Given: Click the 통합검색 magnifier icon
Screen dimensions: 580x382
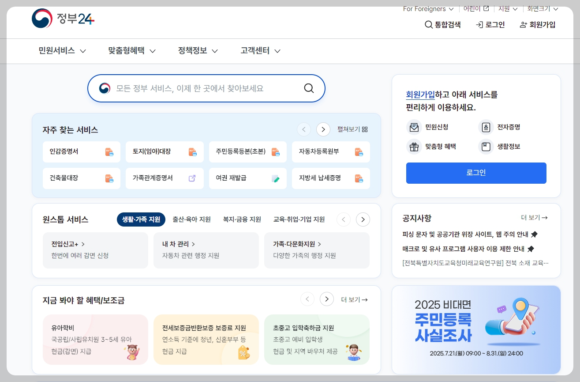Looking at the screenshot, I should point(428,25).
